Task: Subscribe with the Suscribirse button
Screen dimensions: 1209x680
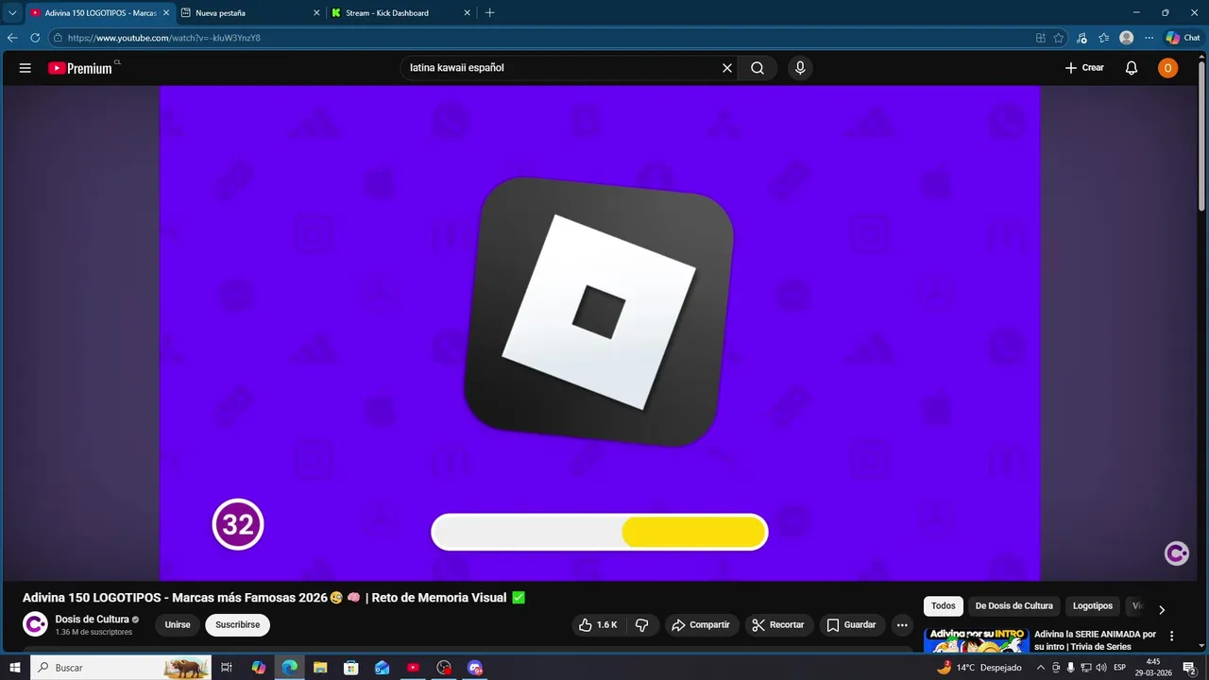Action: coord(237,625)
